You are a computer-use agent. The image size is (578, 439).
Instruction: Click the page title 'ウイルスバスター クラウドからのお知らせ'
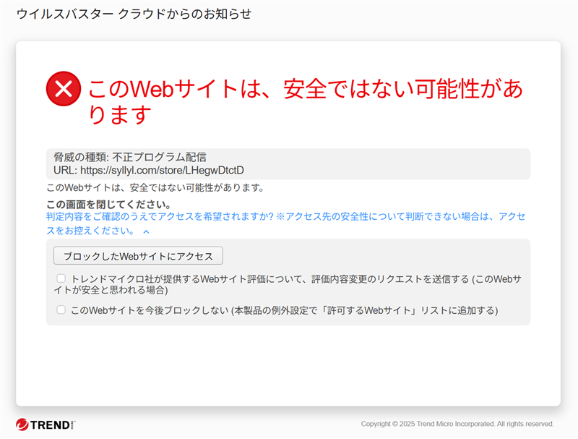(134, 14)
